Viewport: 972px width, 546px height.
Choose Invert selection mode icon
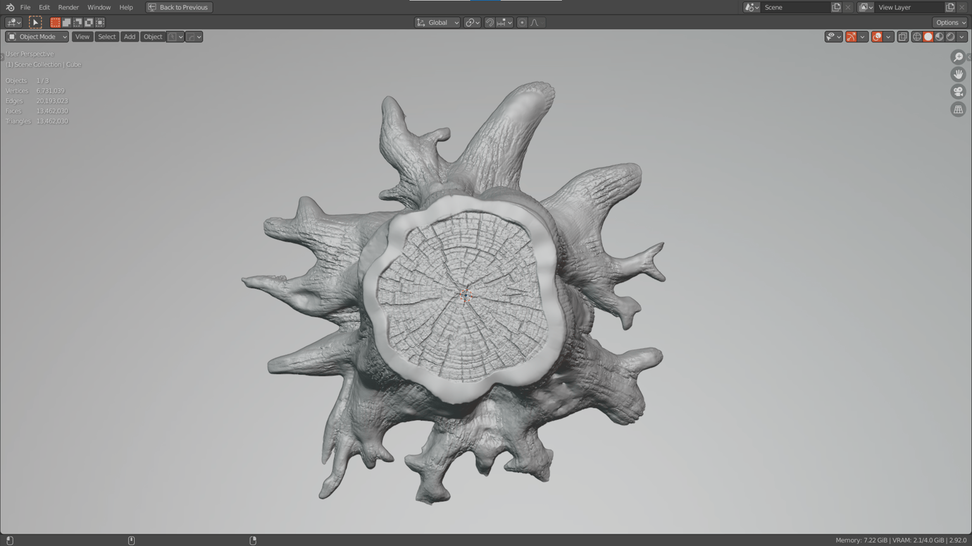pyautogui.click(x=89, y=22)
